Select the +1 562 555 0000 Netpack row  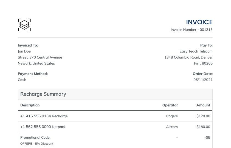[x=43, y=127]
